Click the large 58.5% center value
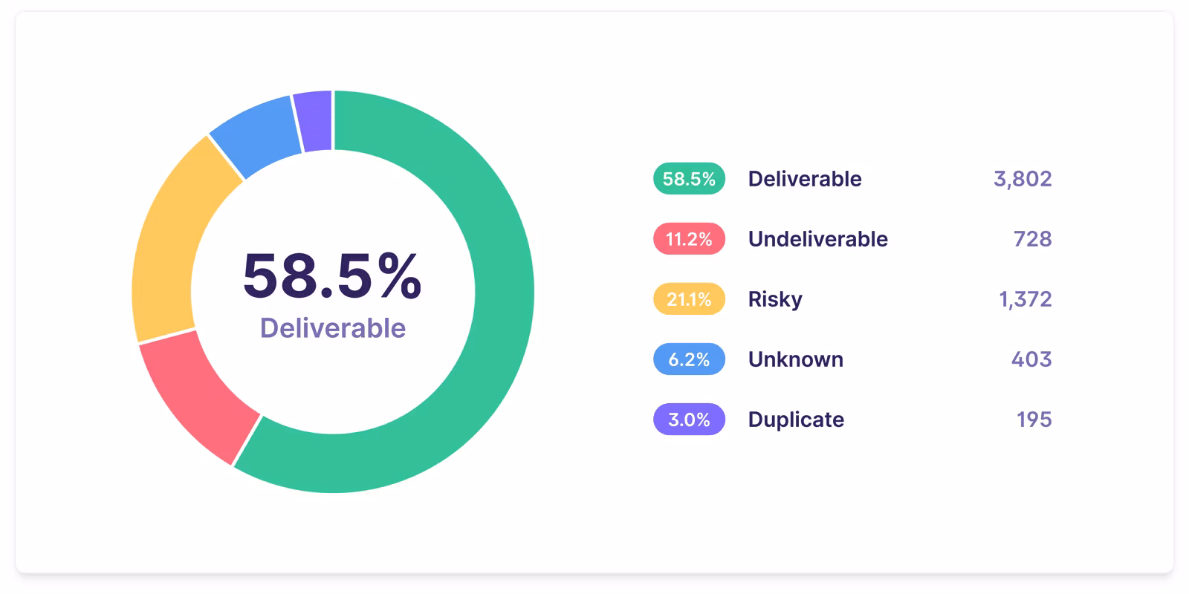Viewport: 1189px width, 594px height. [x=332, y=276]
